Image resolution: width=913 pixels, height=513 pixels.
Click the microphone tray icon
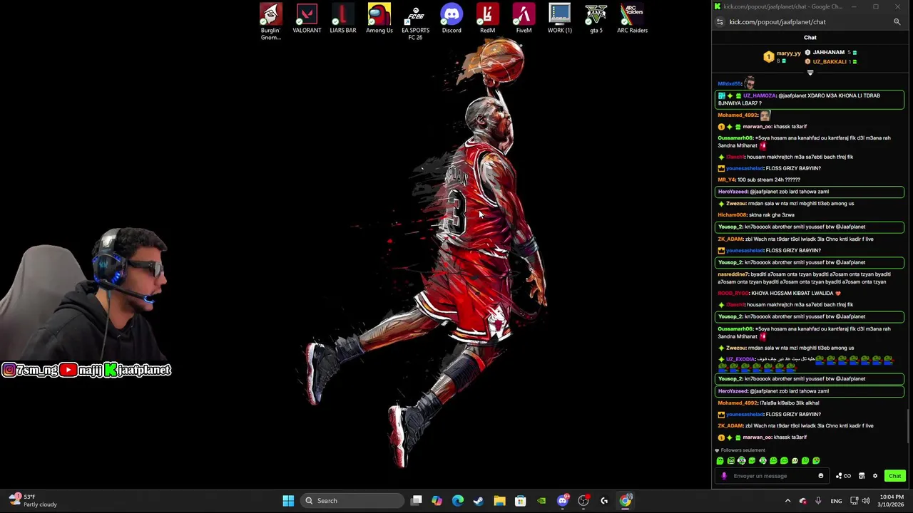tap(818, 501)
